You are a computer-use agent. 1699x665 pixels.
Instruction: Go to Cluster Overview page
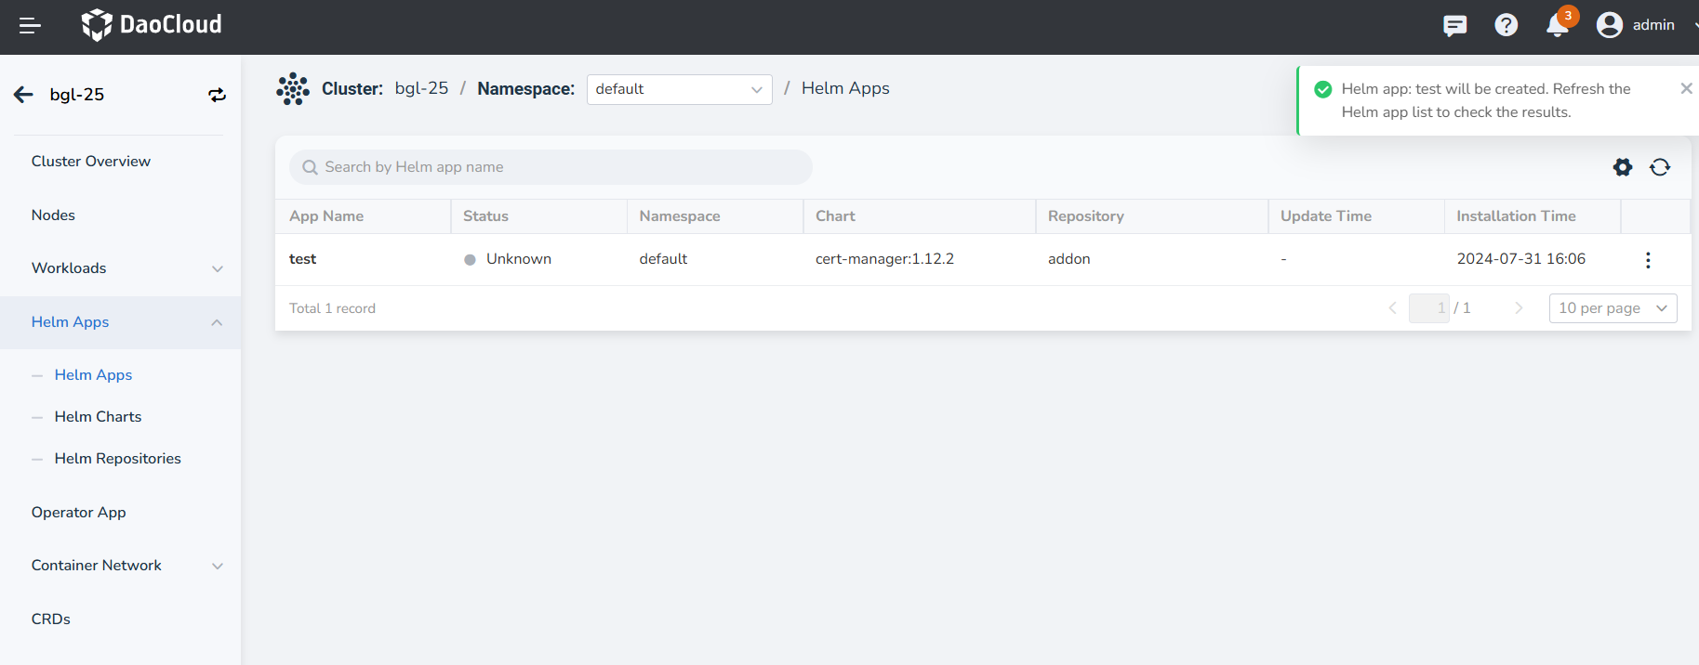coord(91,162)
